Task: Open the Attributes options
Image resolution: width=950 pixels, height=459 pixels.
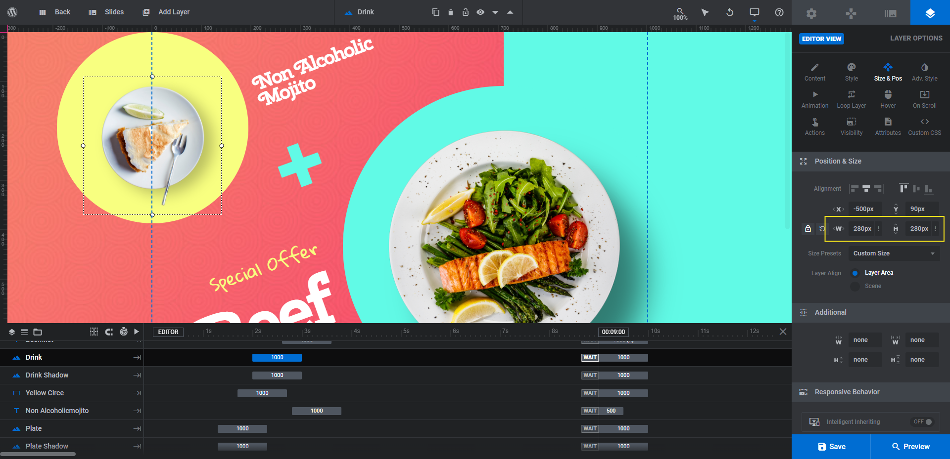Action: 888,126
